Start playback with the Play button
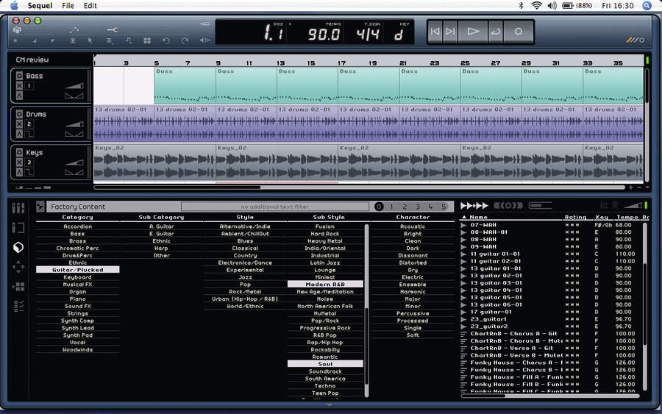This screenshot has height=414, width=662. (x=473, y=32)
